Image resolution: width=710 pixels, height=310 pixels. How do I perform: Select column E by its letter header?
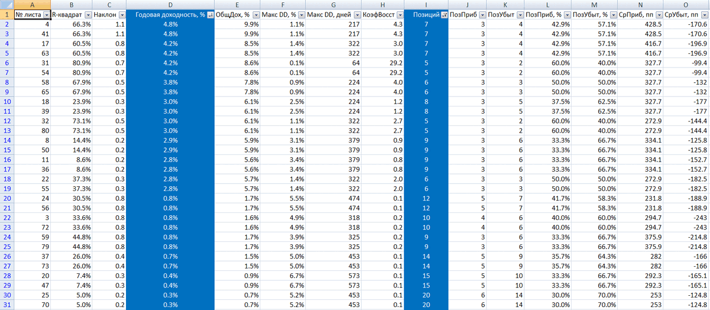(x=238, y=4)
